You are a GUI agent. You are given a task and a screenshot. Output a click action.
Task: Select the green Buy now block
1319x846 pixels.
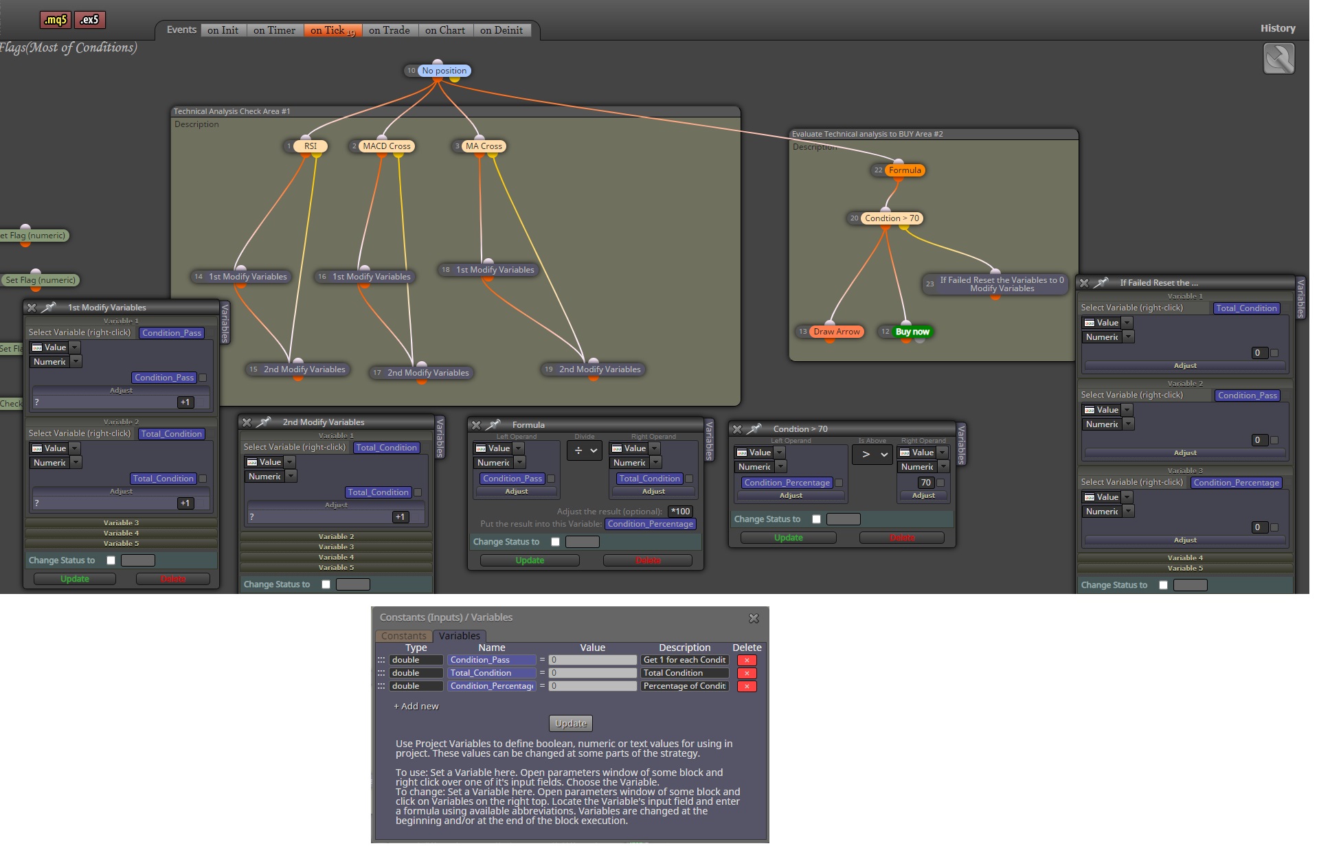point(912,332)
